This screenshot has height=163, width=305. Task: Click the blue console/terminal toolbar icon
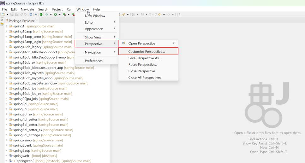[x=31, y=15]
